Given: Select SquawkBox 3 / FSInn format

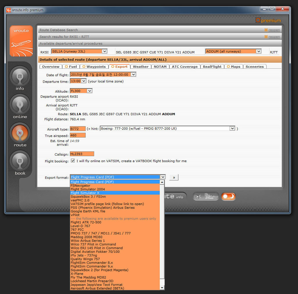Looking at the screenshot, I should [115, 197].
